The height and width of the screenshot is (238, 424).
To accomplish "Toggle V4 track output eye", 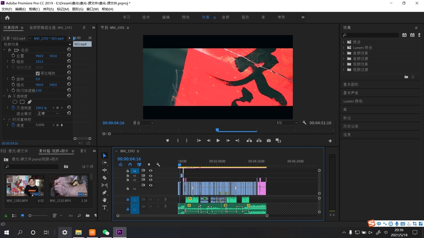I will point(151,171).
